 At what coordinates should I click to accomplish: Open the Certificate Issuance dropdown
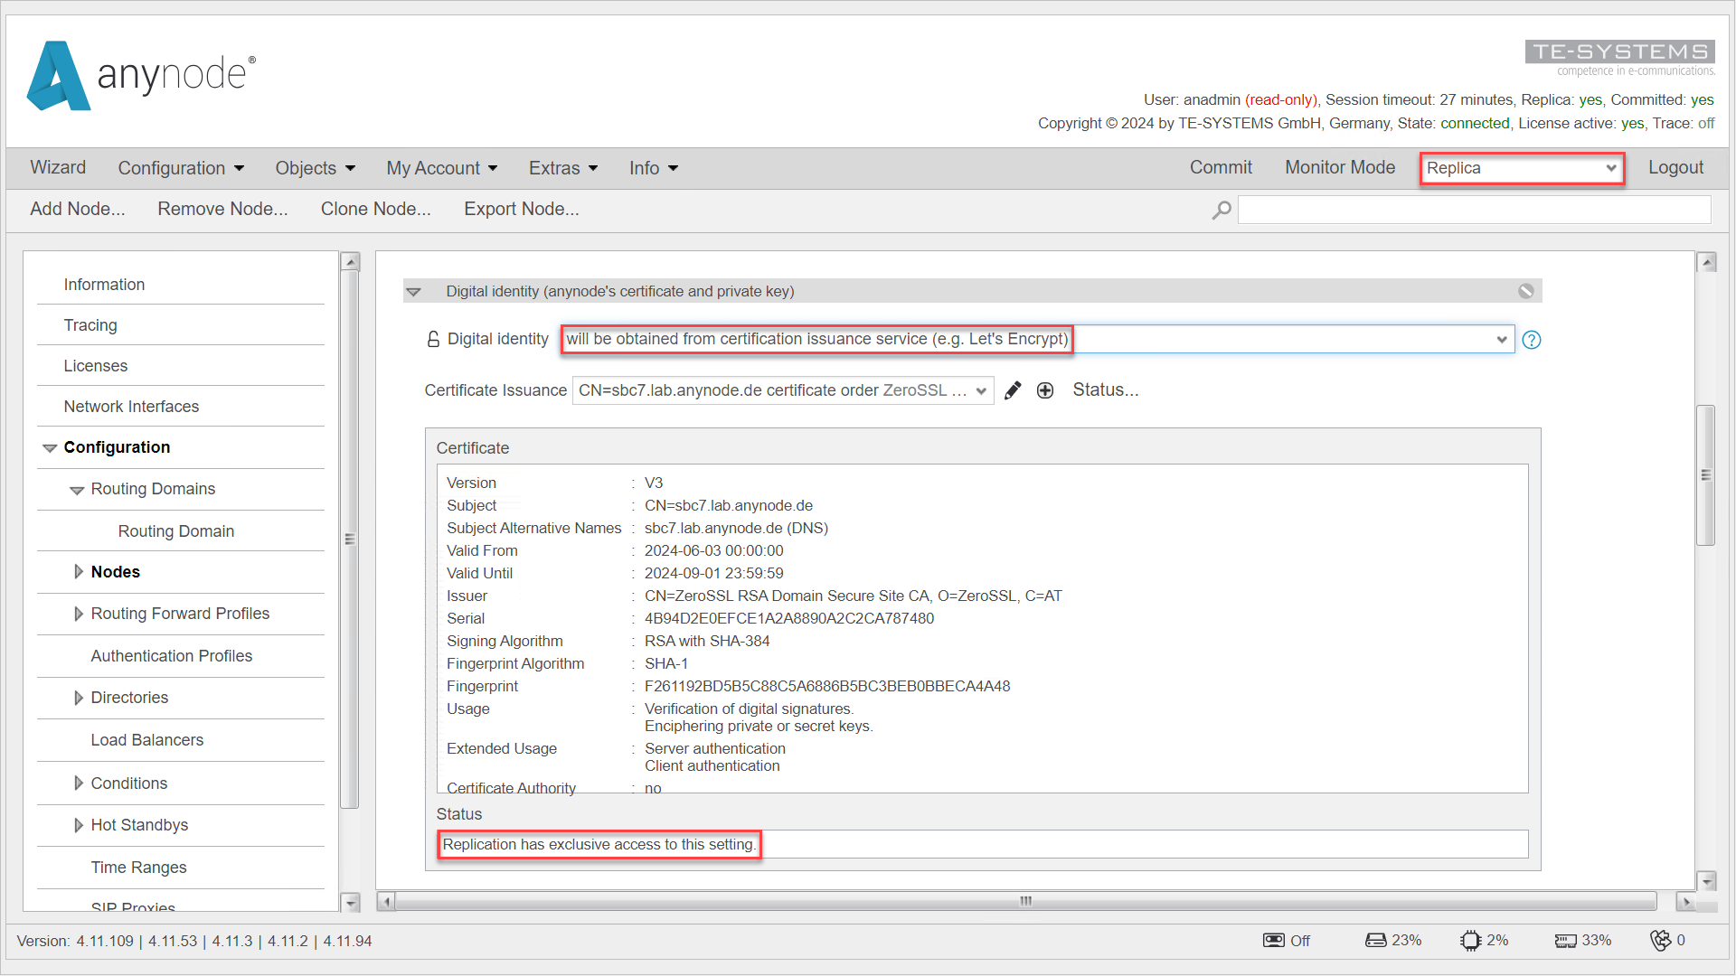(x=977, y=391)
